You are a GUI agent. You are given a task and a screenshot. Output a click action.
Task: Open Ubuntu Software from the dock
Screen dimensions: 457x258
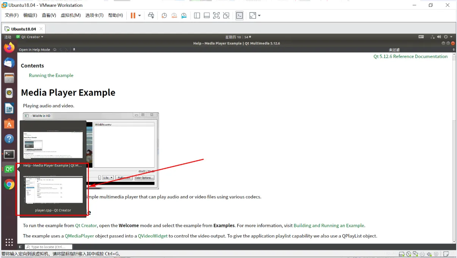pos(9,124)
